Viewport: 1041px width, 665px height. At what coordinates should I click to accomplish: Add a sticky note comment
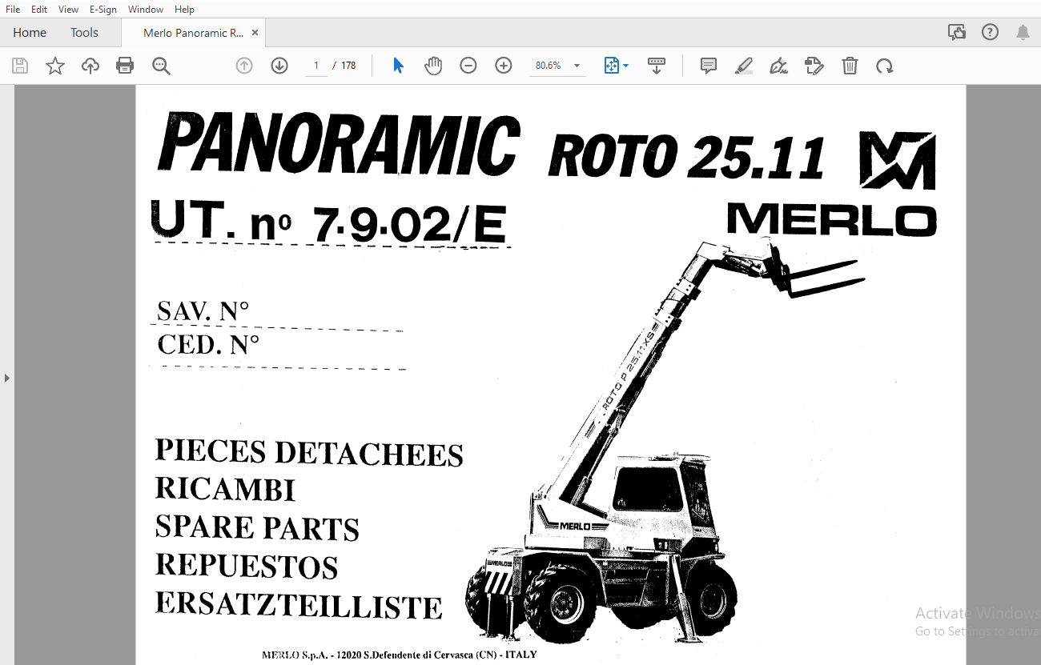(708, 66)
